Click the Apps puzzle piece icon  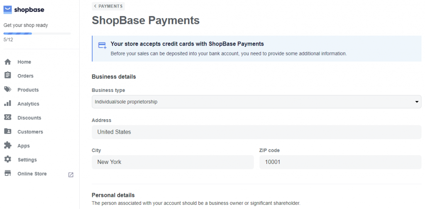pyautogui.click(x=7, y=146)
